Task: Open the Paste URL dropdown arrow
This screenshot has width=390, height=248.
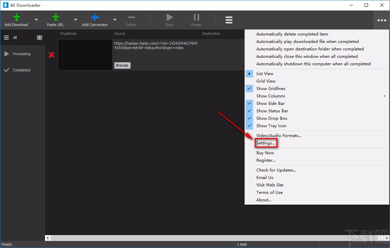Action: click(75, 20)
